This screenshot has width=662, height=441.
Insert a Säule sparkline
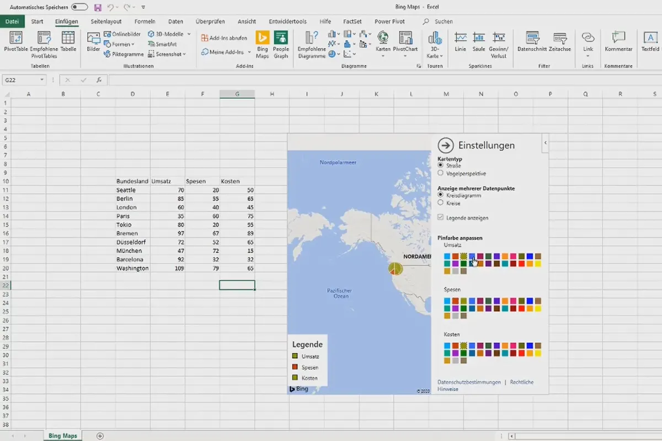point(478,42)
